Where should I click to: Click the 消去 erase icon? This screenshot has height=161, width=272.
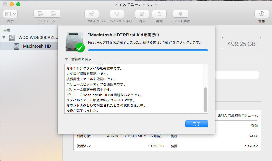pyautogui.click(x=142, y=14)
